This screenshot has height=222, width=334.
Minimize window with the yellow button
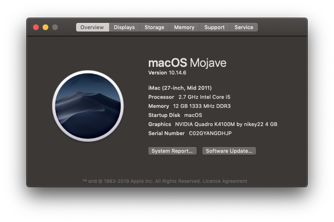click(x=45, y=27)
